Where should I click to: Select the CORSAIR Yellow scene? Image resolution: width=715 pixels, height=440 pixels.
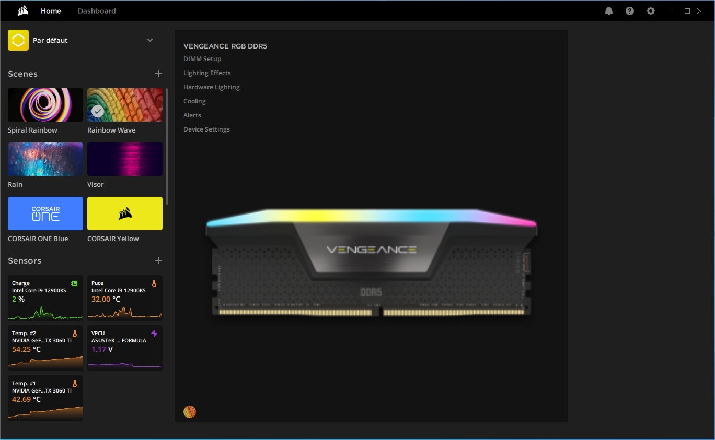125,213
